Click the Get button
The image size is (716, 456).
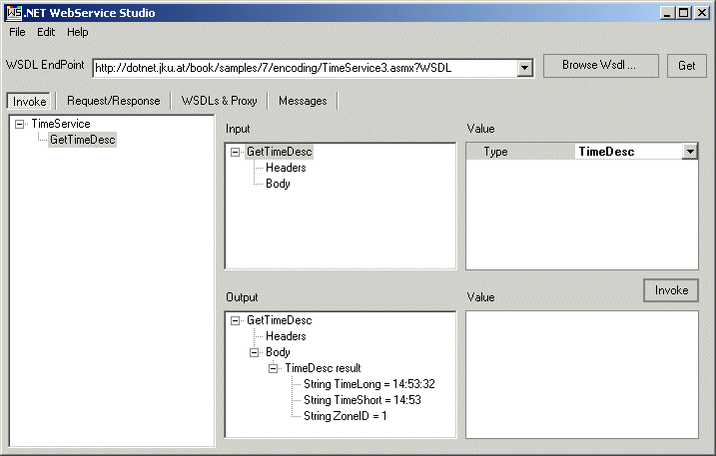686,65
